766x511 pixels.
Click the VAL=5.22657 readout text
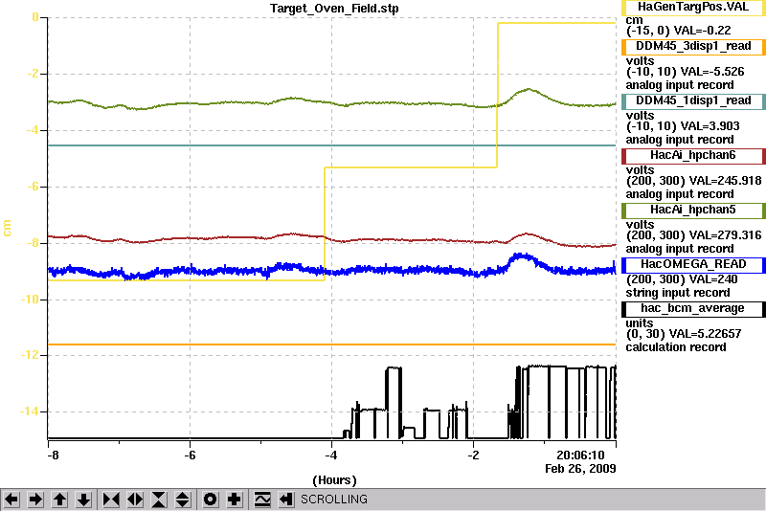pos(705,334)
